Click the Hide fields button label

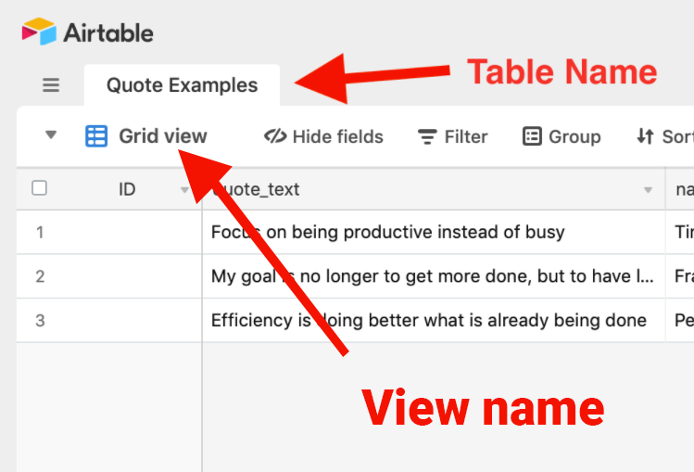337,136
